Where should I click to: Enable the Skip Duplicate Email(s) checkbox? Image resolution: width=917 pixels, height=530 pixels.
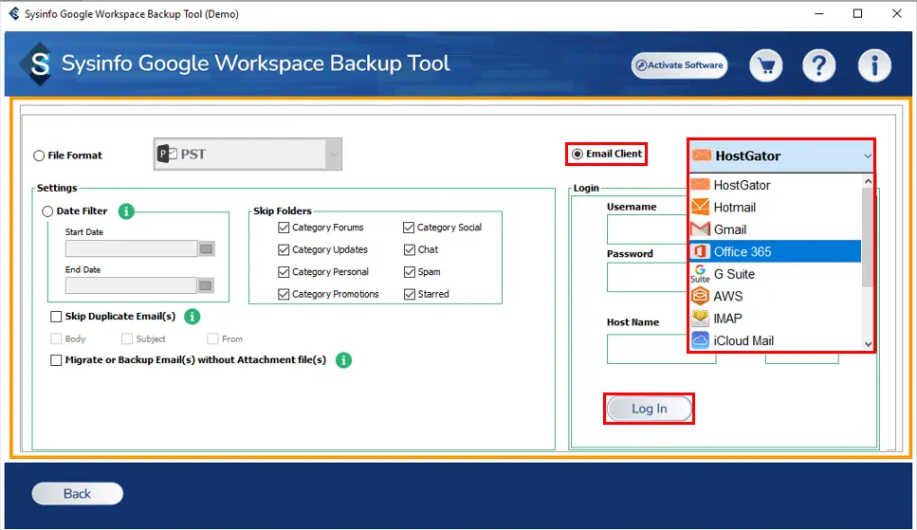tap(56, 317)
